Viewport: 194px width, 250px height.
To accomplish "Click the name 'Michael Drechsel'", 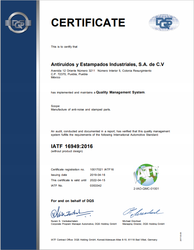I will point(132,221).
